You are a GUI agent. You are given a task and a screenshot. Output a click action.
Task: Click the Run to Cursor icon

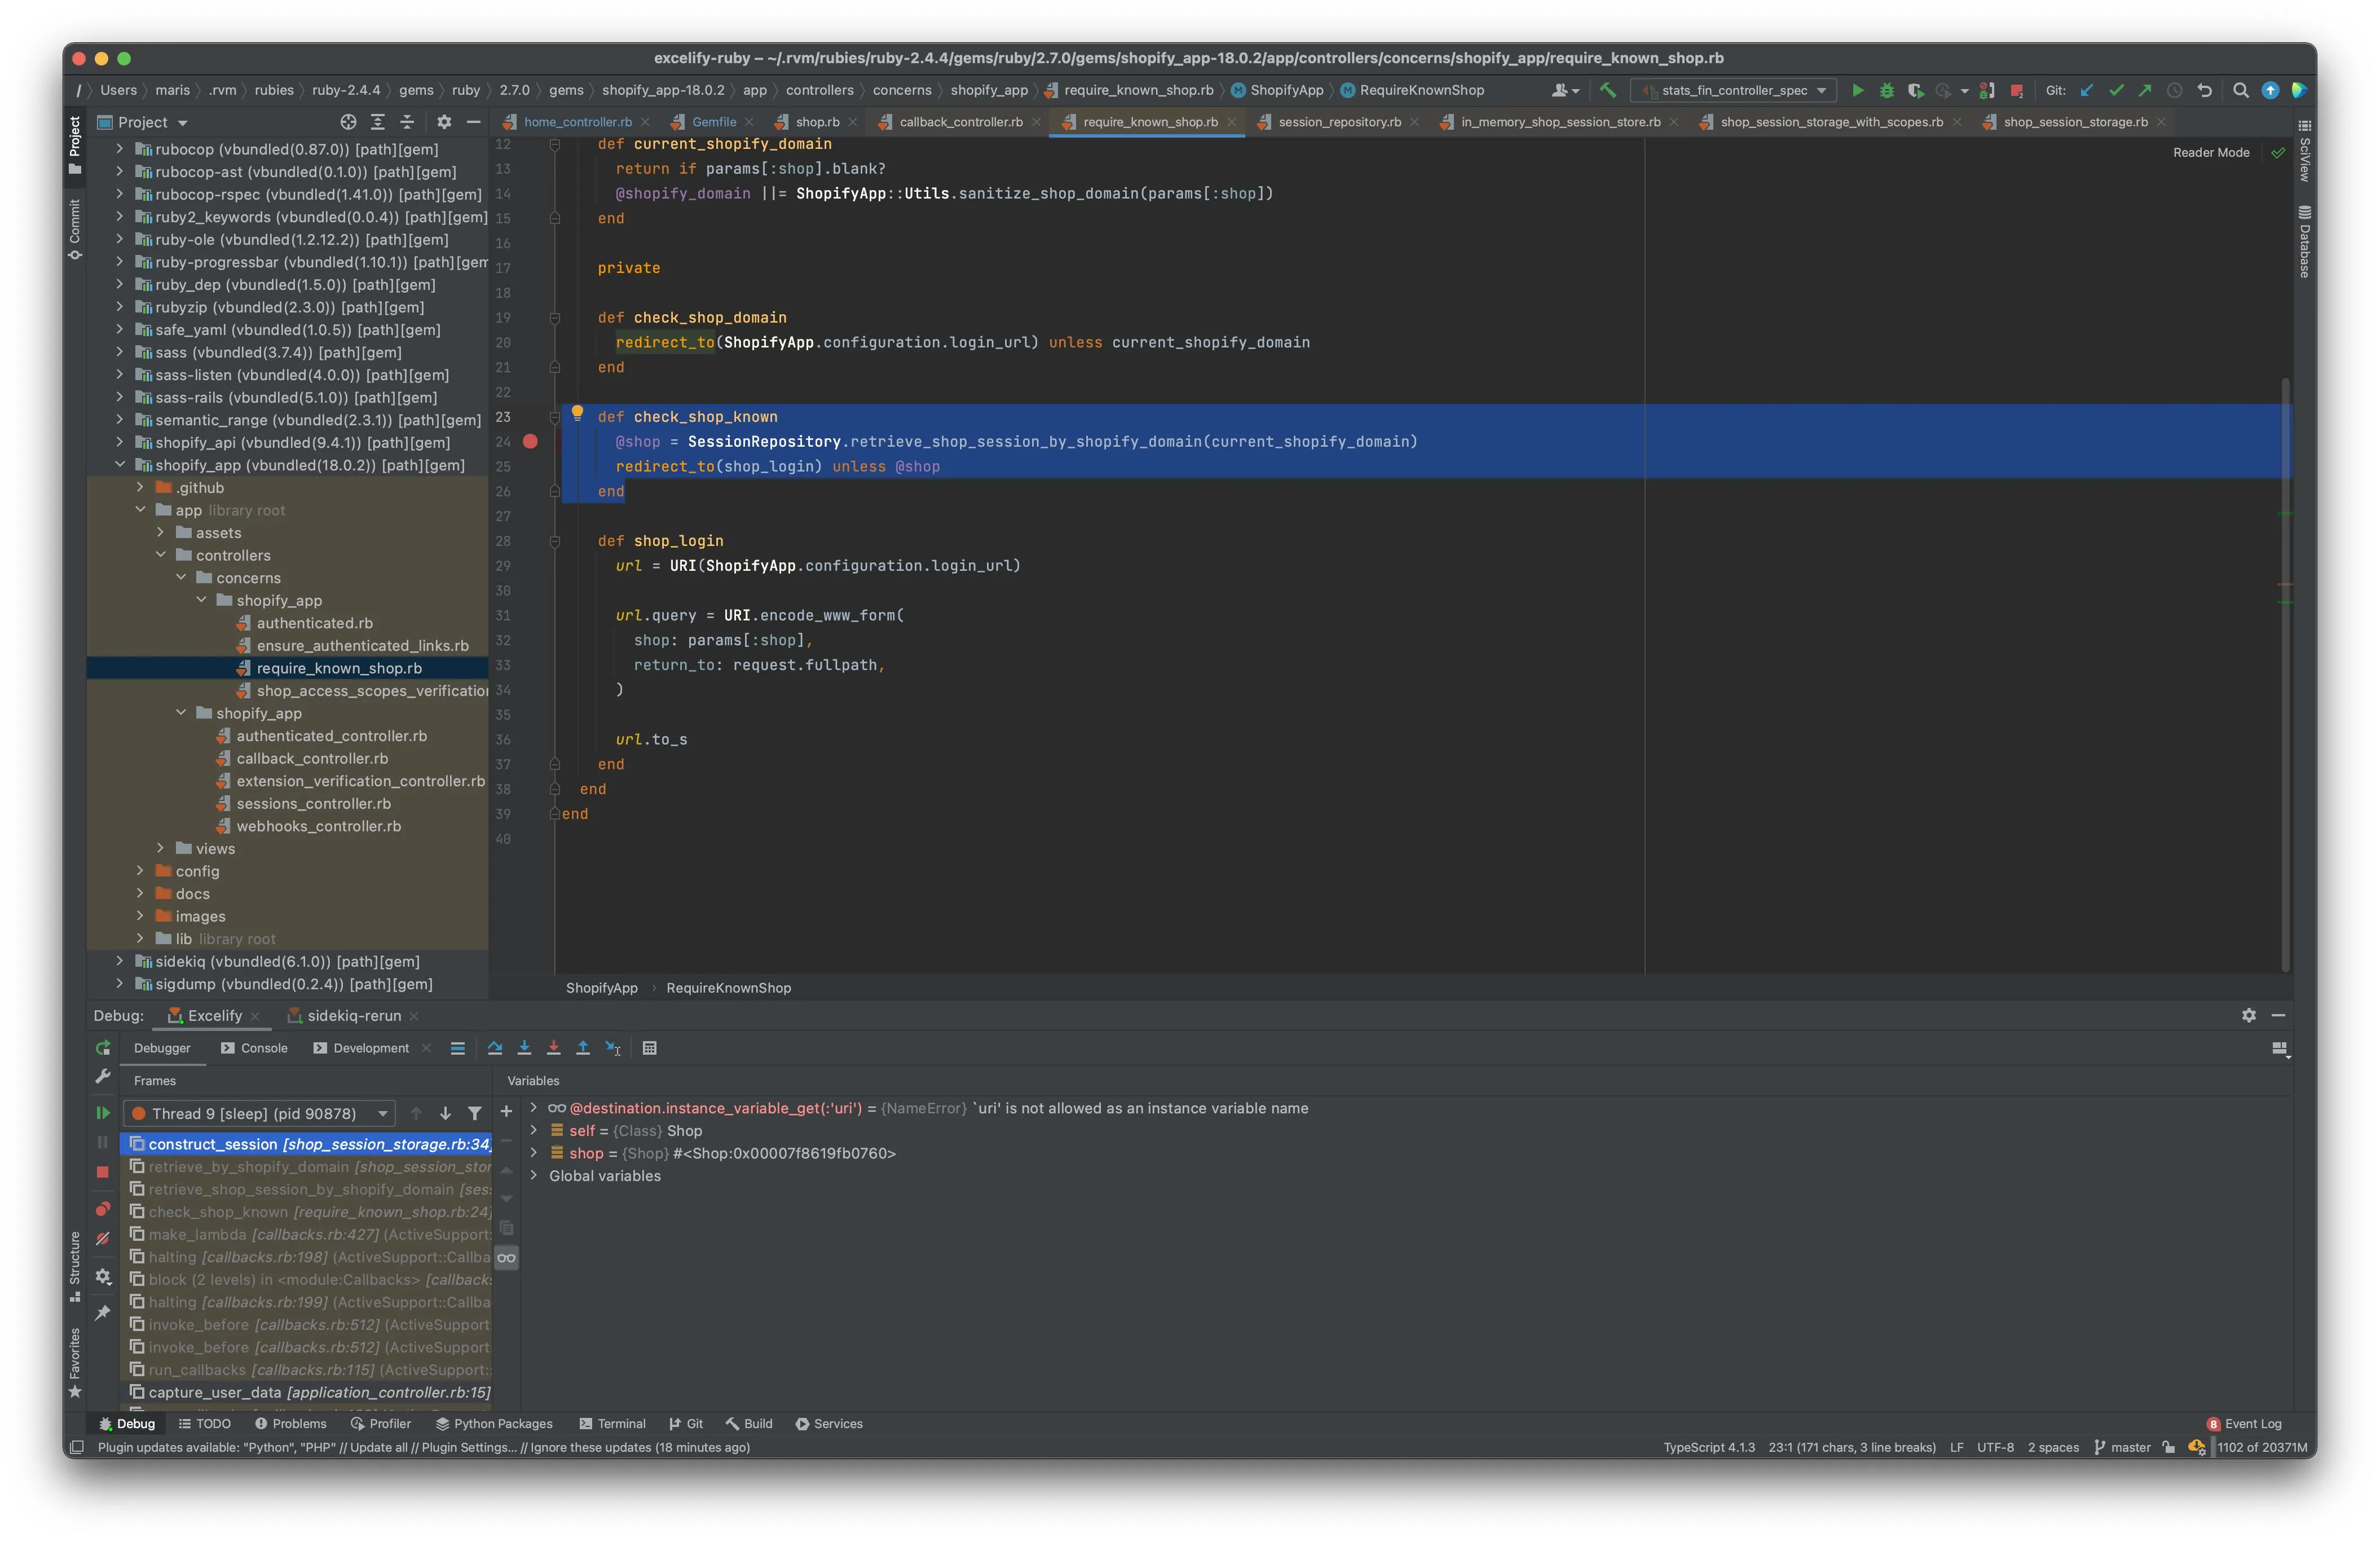pyautogui.click(x=613, y=1048)
